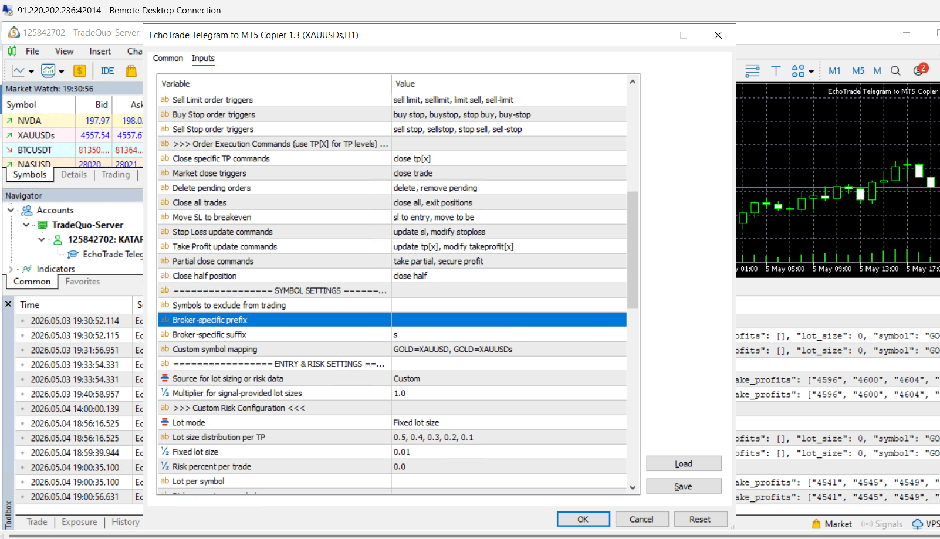The image size is (940, 539).
Task: Open the Source for lot sizing value 'Custom'
Action: coord(509,378)
